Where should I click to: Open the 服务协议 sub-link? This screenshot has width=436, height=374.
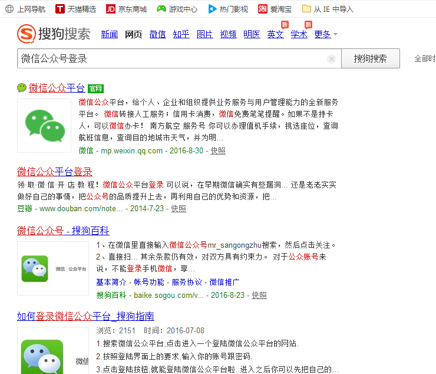click(187, 282)
